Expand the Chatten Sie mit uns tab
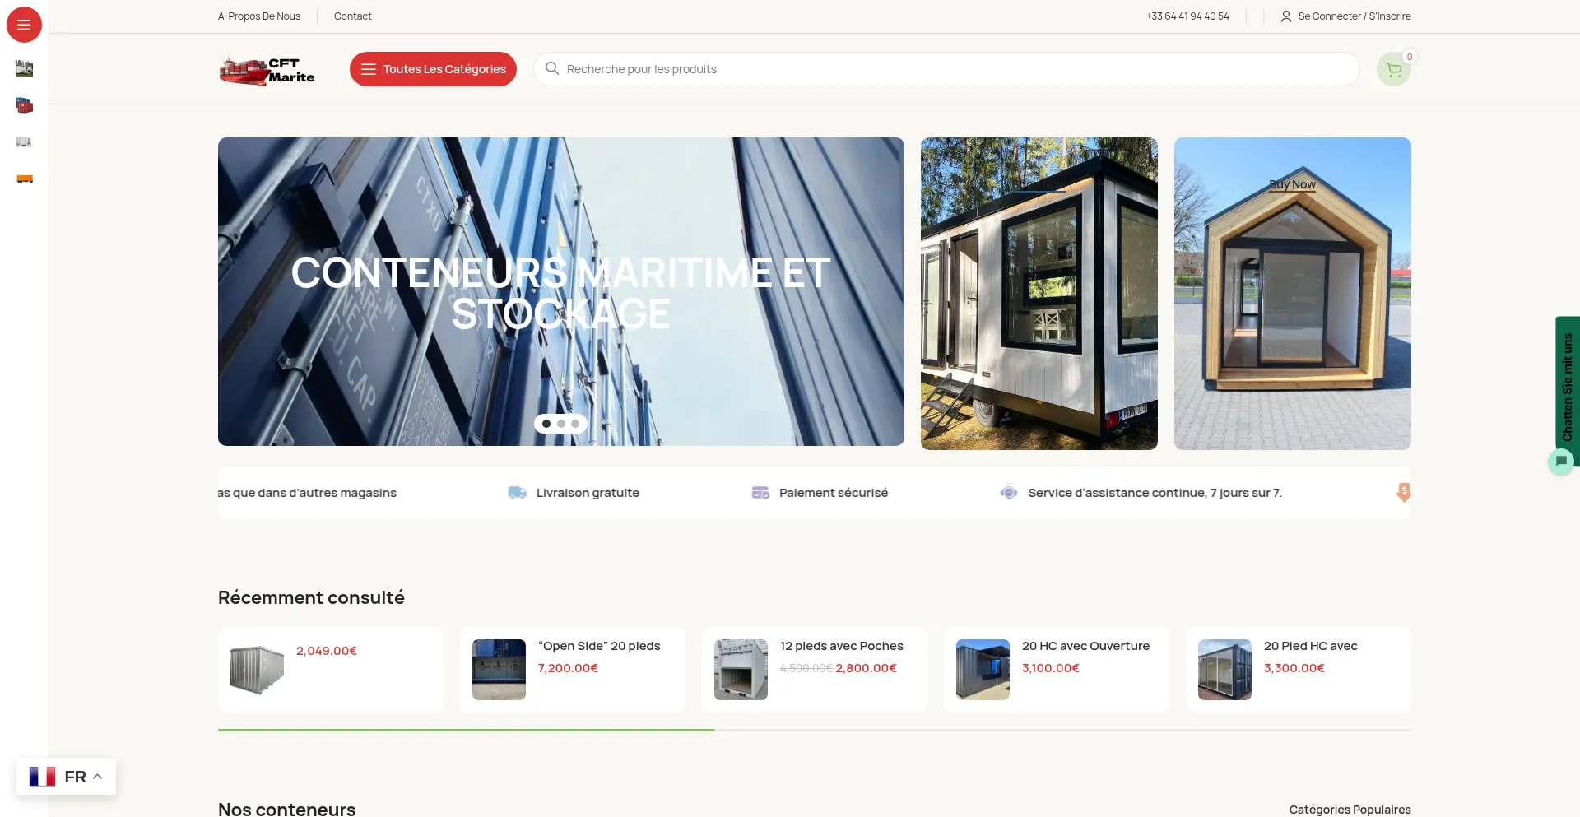The width and height of the screenshot is (1580, 817). pyautogui.click(x=1568, y=387)
